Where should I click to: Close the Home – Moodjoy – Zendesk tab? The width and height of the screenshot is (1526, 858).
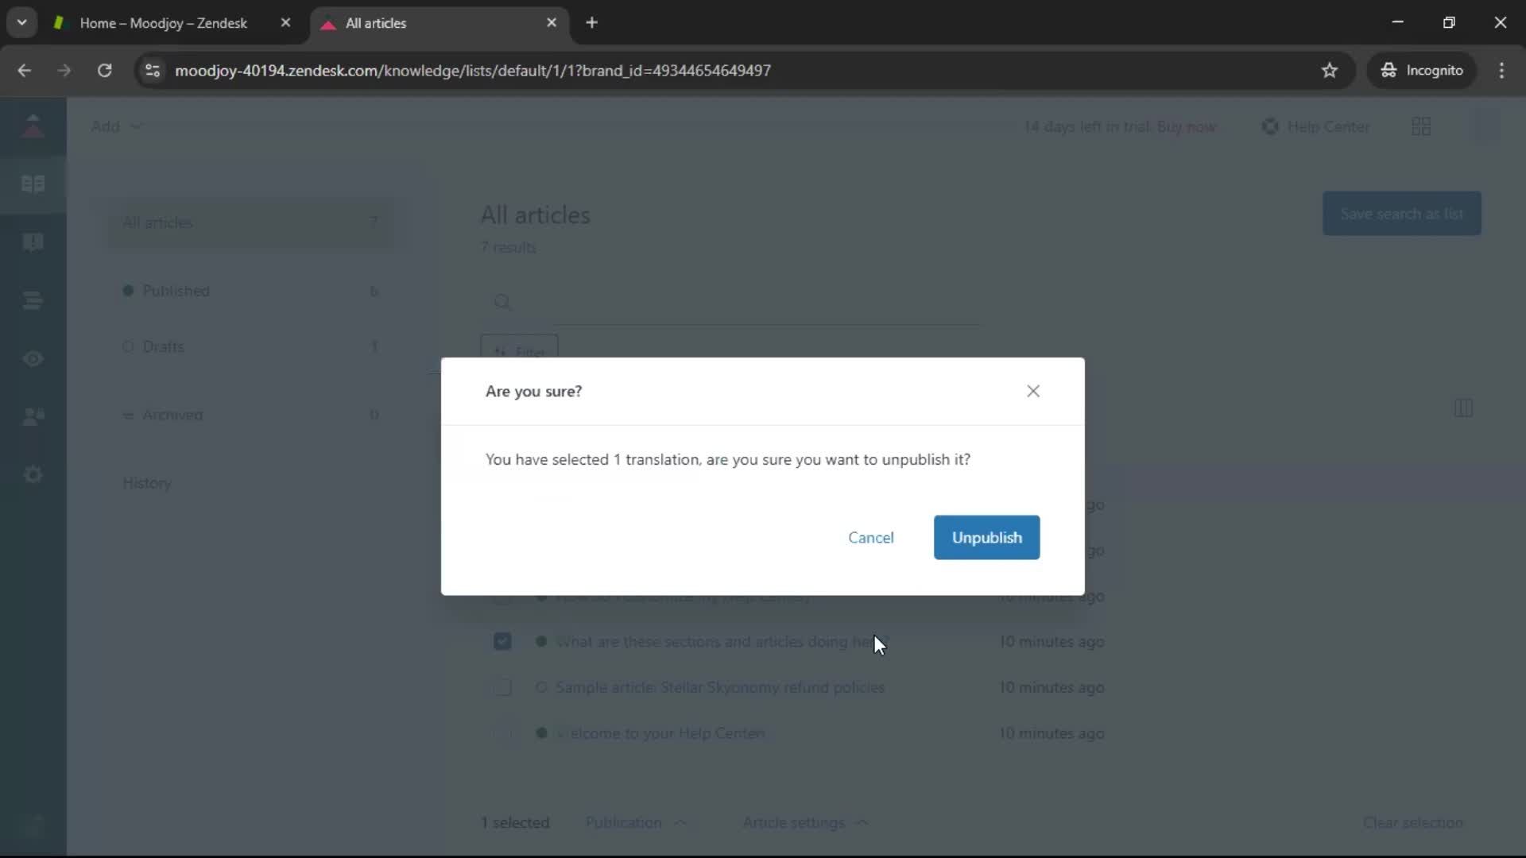click(x=285, y=23)
